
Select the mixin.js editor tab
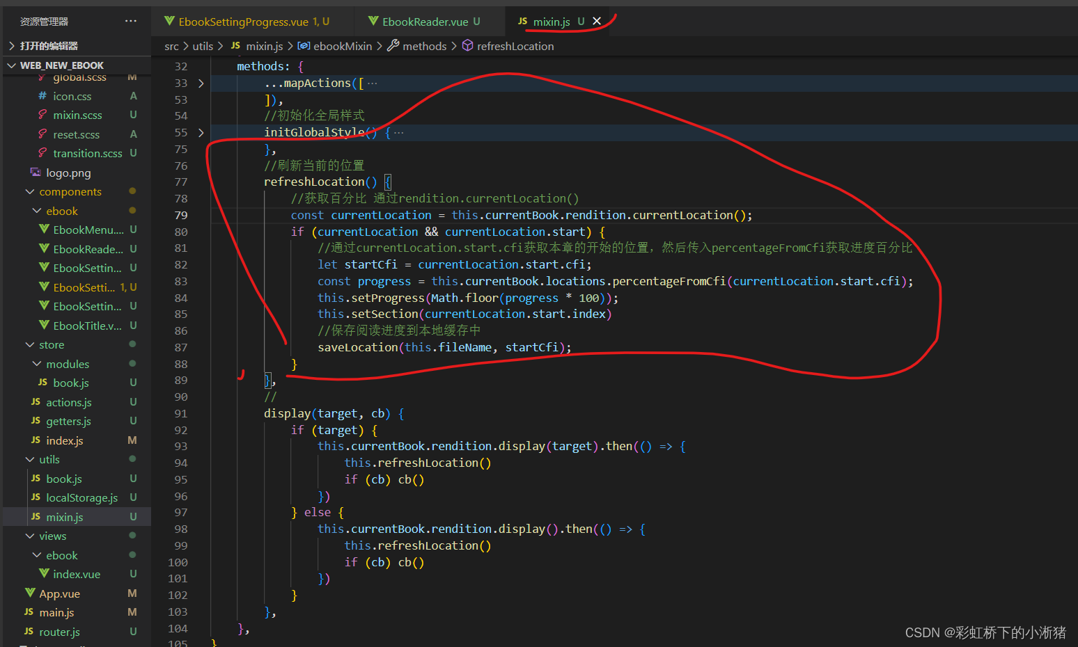(x=552, y=22)
